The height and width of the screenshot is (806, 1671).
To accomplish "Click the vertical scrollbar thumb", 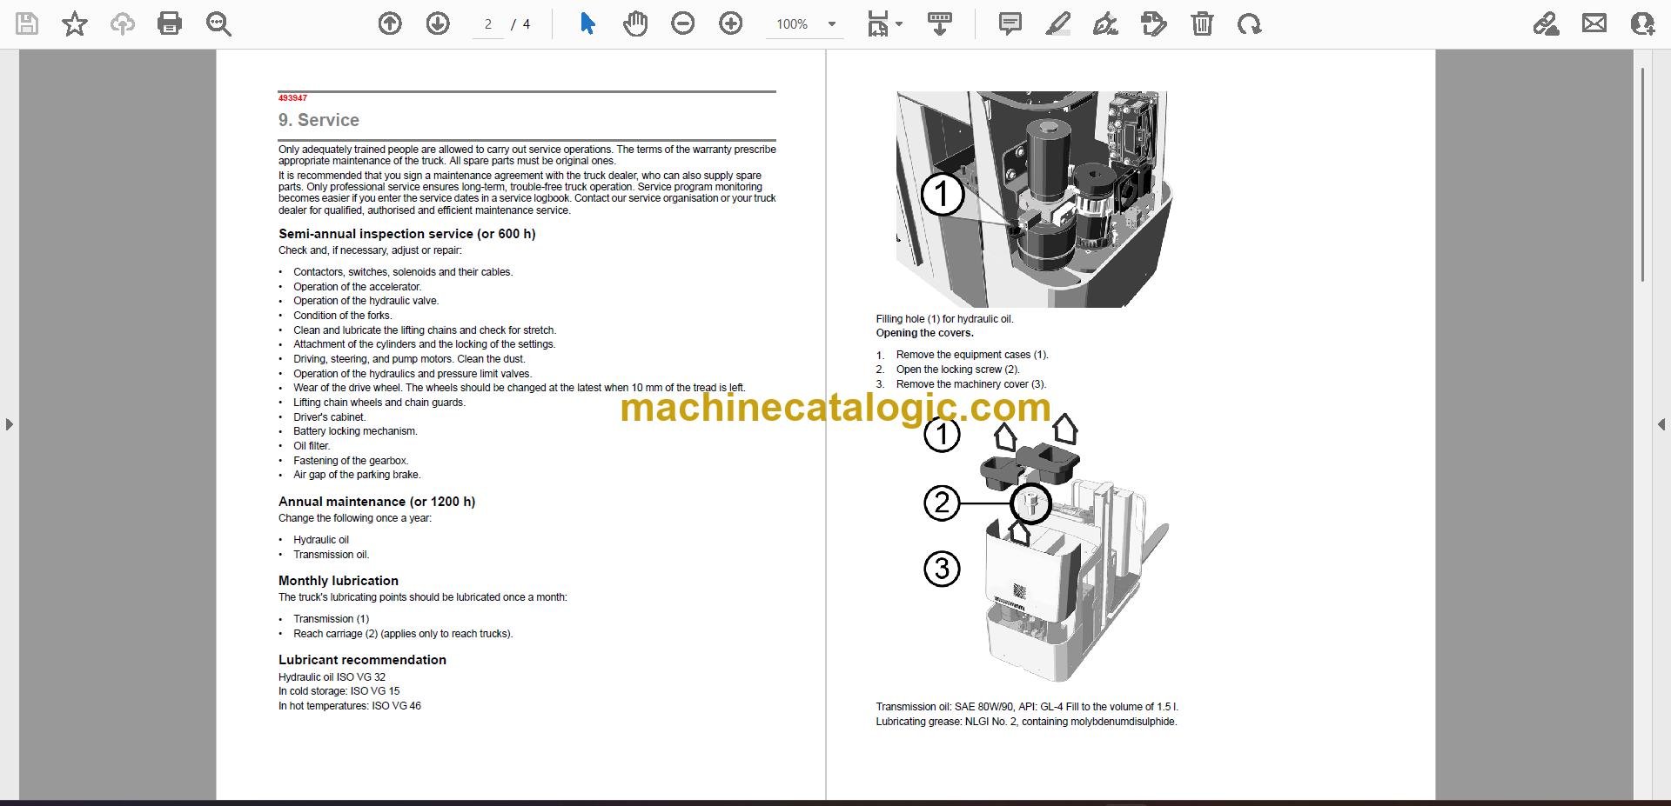I will pos(1642,174).
